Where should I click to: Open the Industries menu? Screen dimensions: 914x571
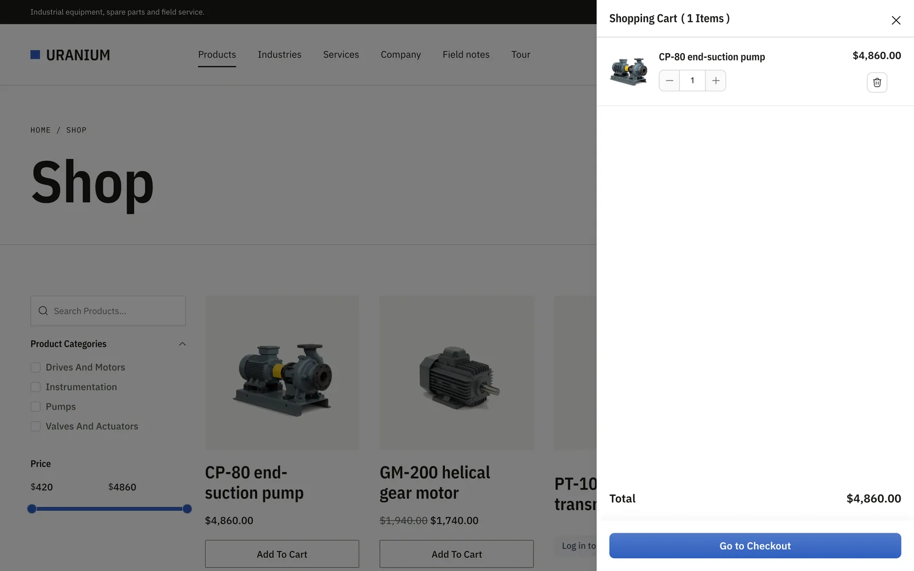[279, 55]
